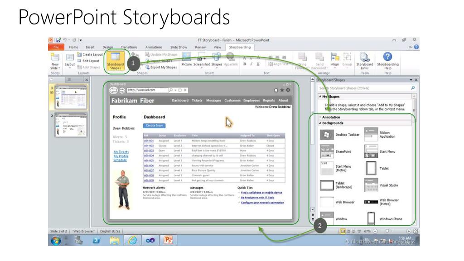Click the Reports item in Fabrikam navigation
The image size is (464, 261).
269,100
